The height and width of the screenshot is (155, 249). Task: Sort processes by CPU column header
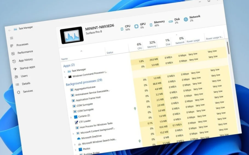tap(139, 46)
